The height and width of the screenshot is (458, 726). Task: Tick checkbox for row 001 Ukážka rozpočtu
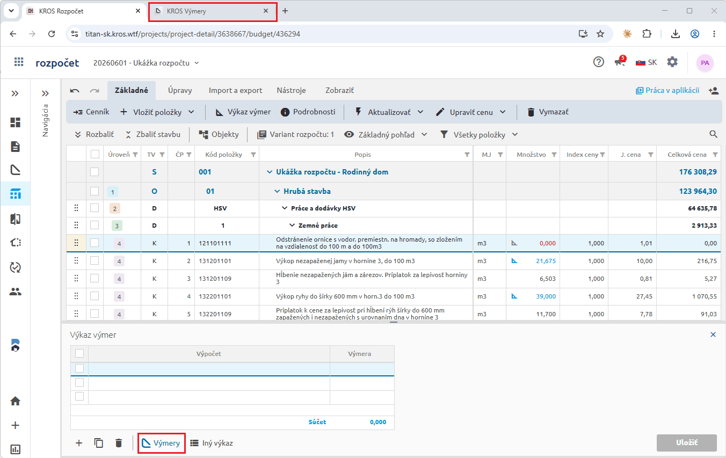click(x=95, y=172)
